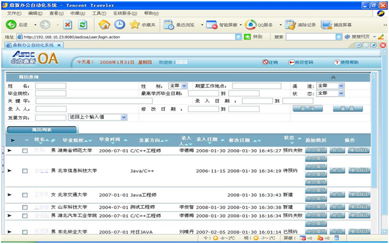Screen dimensions: 389x244
Task: Tick checkbox for 湖南省师范大学 row
Action: tap(25, 150)
